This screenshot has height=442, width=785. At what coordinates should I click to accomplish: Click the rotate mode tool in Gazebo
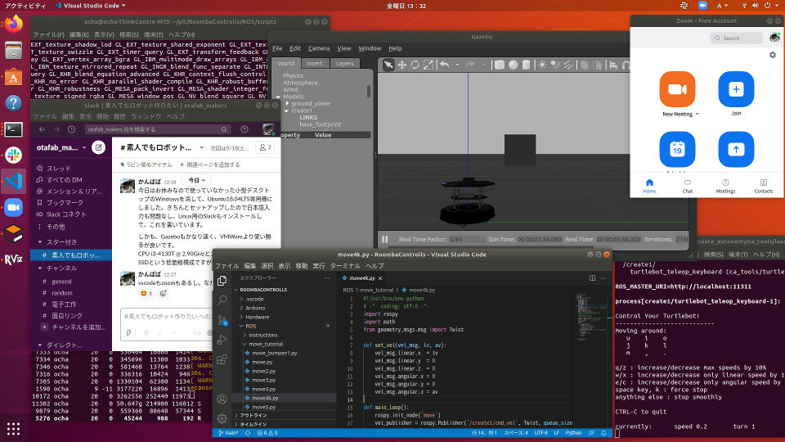415,65
